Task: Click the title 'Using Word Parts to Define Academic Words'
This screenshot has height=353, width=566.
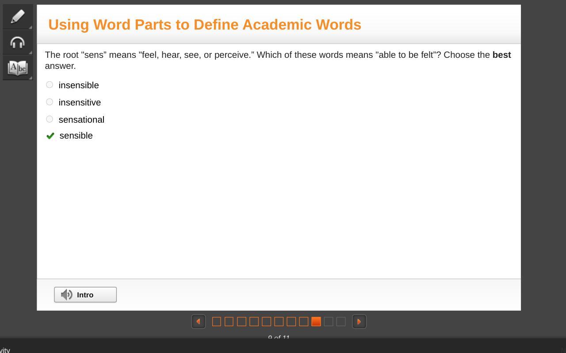Action: coord(205,25)
